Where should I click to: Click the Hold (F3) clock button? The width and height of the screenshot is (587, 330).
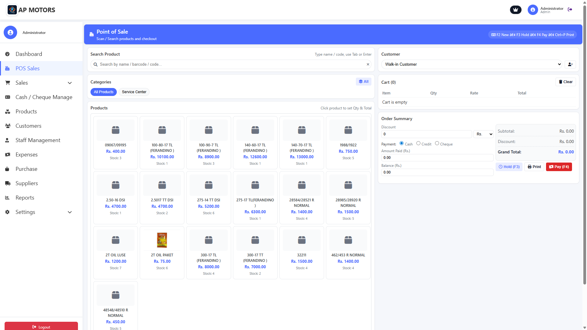509,167
